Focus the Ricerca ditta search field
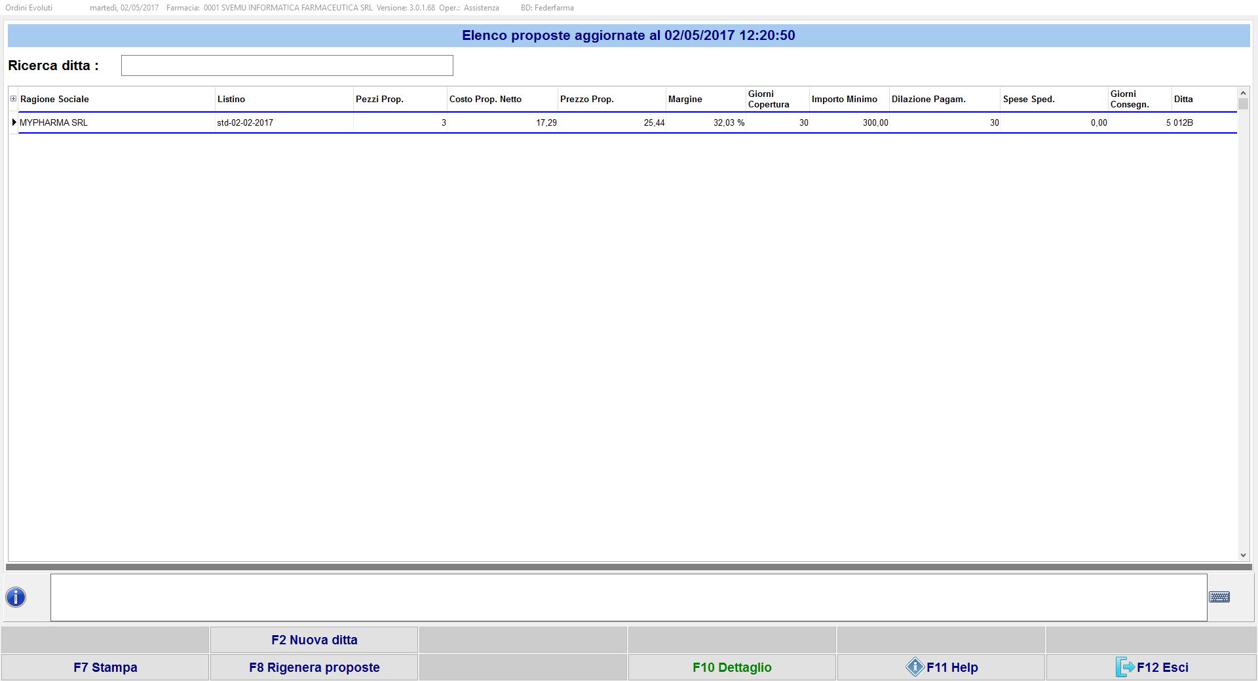Image resolution: width=1258 pixels, height=681 pixels. pos(287,65)
